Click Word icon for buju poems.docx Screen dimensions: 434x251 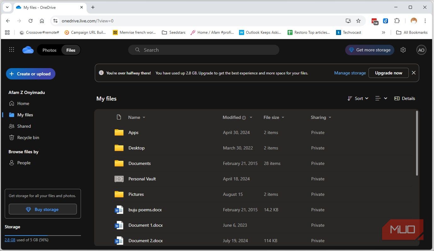coord(119,210)
